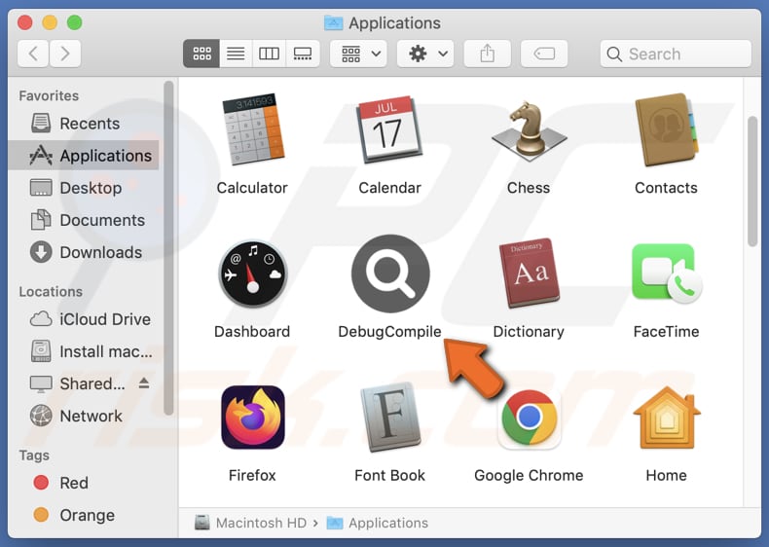Select the Contacts app icon
The height and width of the screenshot is (547, 769).
(666, 130)
